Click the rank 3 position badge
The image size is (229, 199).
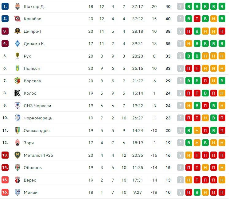(x=5, y=31)
